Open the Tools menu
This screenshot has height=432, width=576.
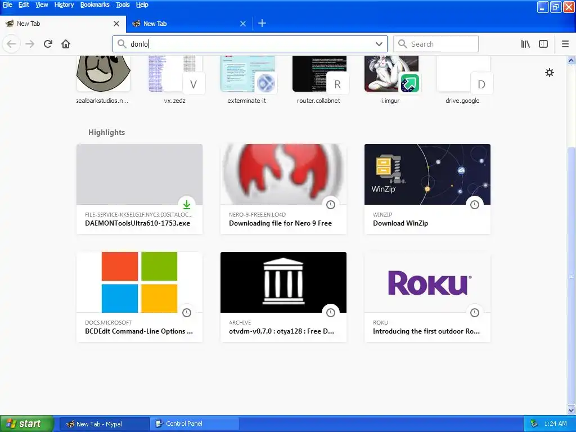pyautogui.click(x=123, y=4)
